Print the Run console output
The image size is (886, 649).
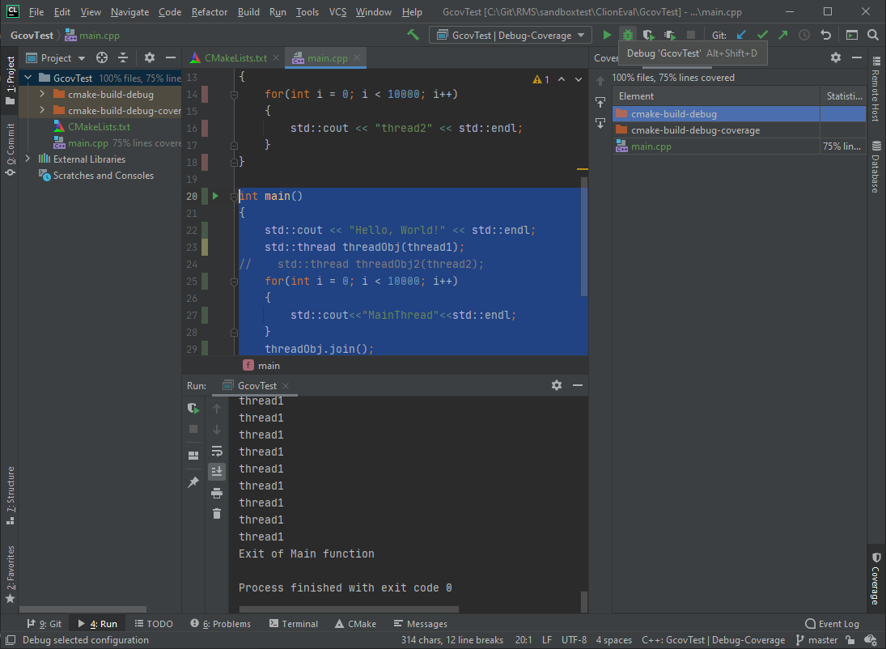pyautogui.click(x=217, y=493)
